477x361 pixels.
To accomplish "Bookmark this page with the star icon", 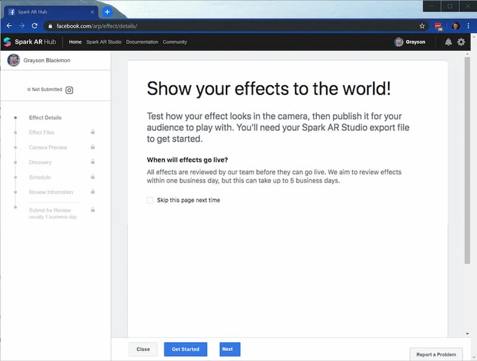I will pyautogui.click(x=422, y=26).
